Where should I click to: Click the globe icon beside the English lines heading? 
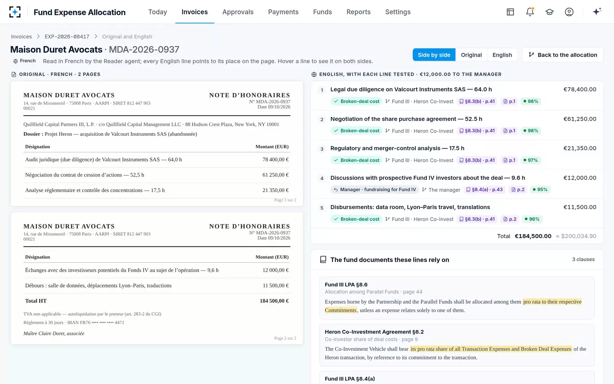(x=314, y=74)
